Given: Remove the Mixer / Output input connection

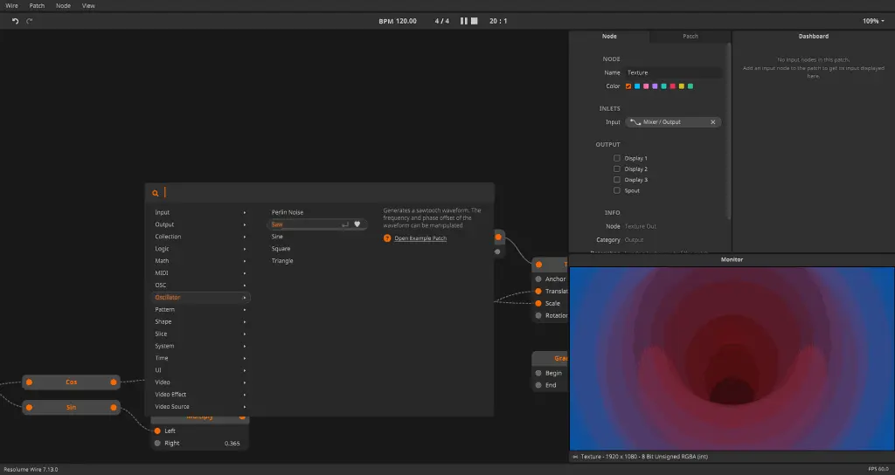Looking at the screenshot, I should point(713,122).
